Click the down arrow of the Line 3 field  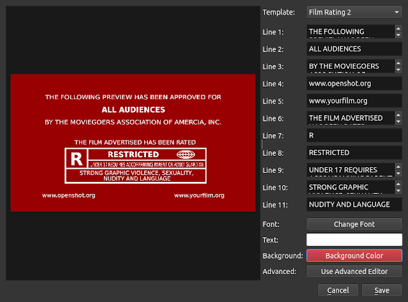coord(398,70)
